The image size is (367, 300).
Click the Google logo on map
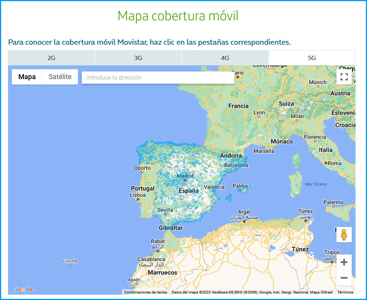pos(23,289)
